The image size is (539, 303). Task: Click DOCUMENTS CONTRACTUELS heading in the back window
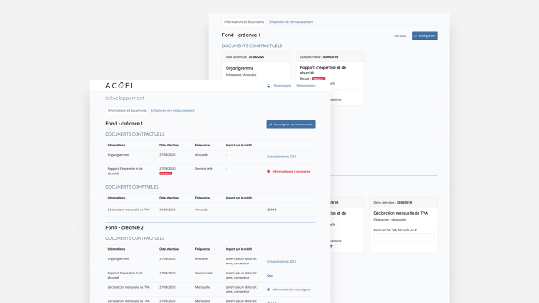click(252, 45)
